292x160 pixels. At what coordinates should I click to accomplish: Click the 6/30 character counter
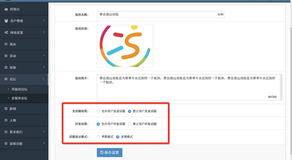pos(221,14)
